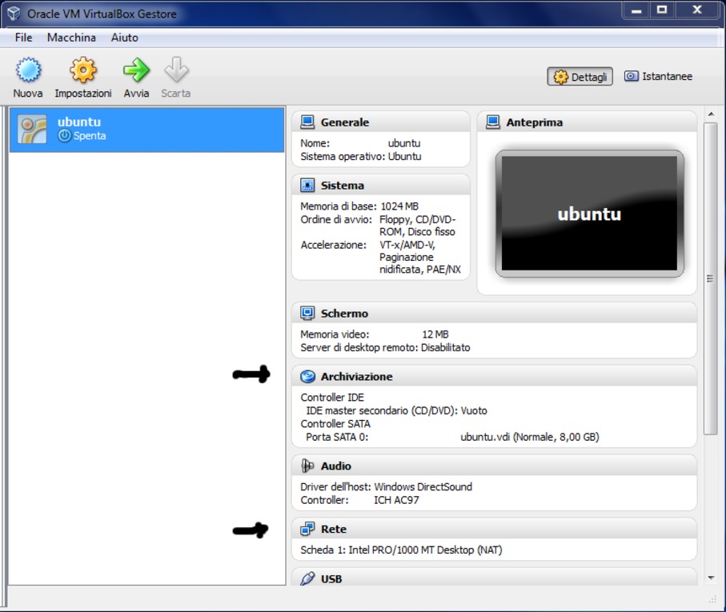Click the Sistema chip icon
This screenshot has width=726, height=612.
coord(307,186)
